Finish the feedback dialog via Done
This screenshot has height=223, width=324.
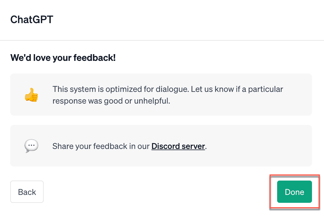point(294,192)
